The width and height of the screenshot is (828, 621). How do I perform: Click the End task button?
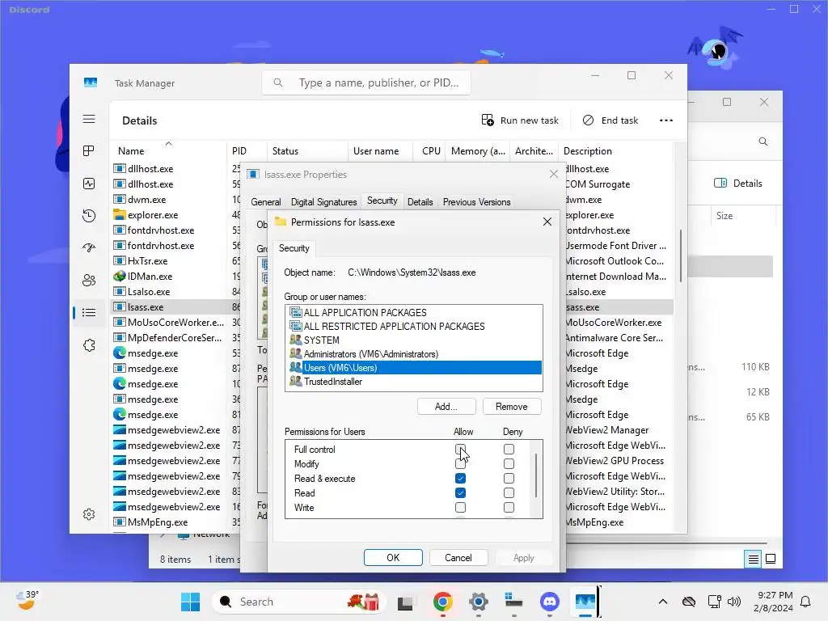pos(610,120)
